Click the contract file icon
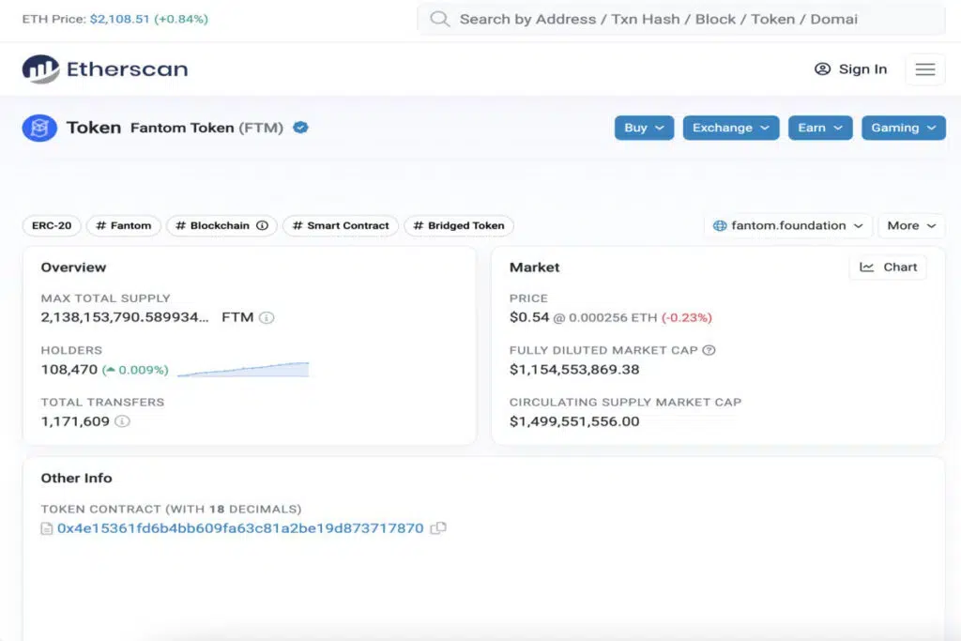 (47, 528)
